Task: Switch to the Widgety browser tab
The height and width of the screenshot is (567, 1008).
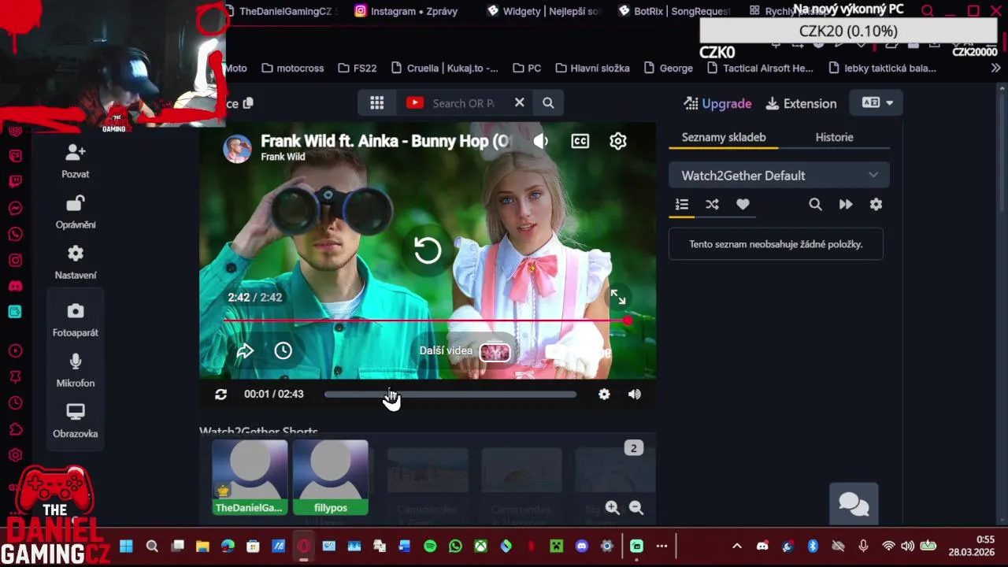Action: (543, 11)
